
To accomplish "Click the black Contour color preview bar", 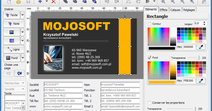I will tap(162, 48).
